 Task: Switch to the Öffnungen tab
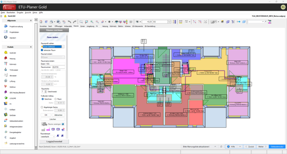coord(58,26)
